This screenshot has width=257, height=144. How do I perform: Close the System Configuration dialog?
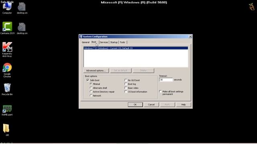190,36
